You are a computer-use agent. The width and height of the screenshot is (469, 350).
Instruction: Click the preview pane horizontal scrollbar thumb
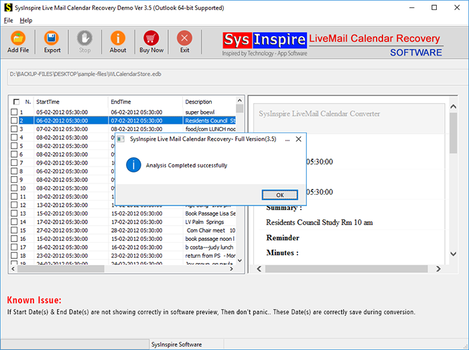346,269
